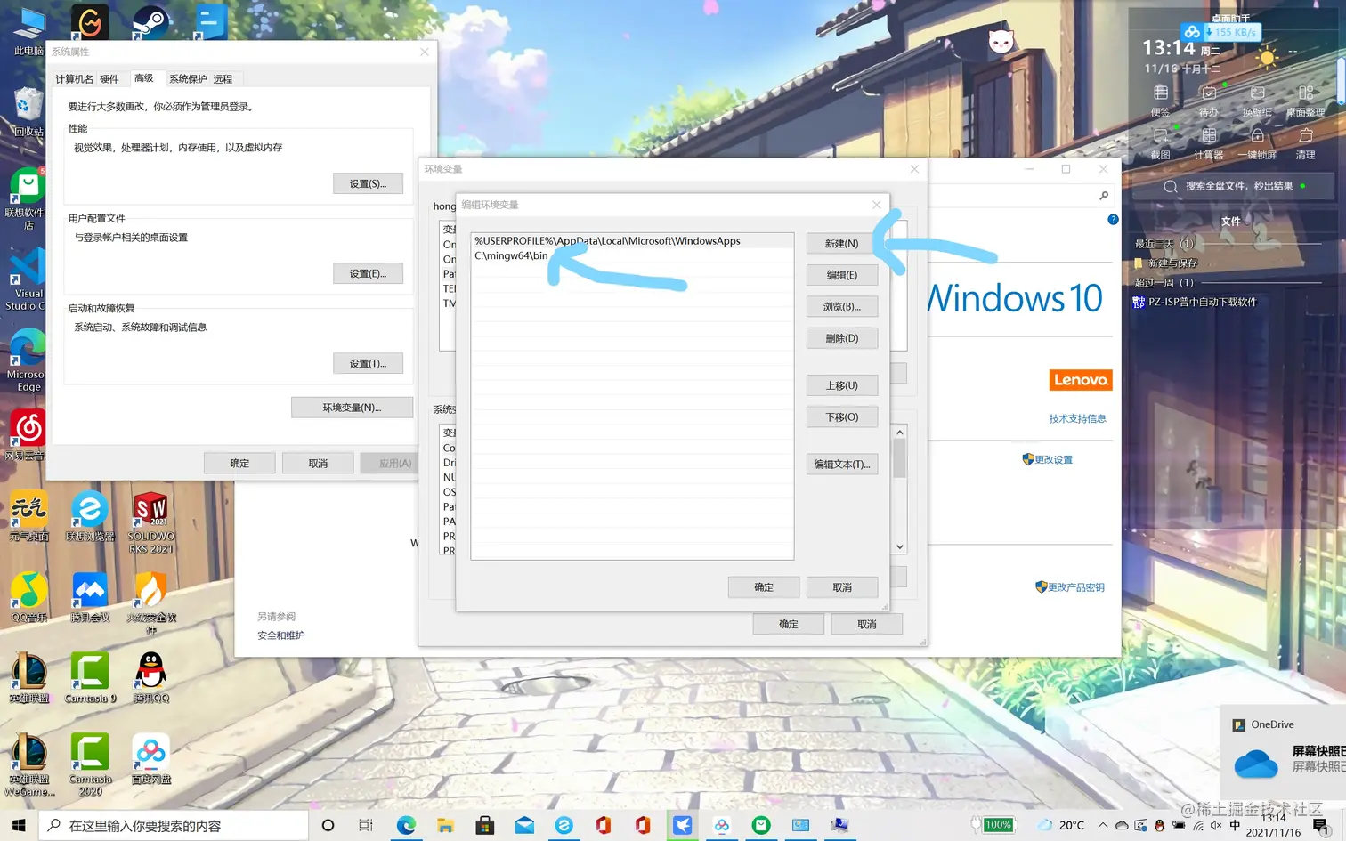The height and width of the screenshot is (841, 1346).
Task: Start the 截图 screenshot tool
Action: [x=1160, y=142]
